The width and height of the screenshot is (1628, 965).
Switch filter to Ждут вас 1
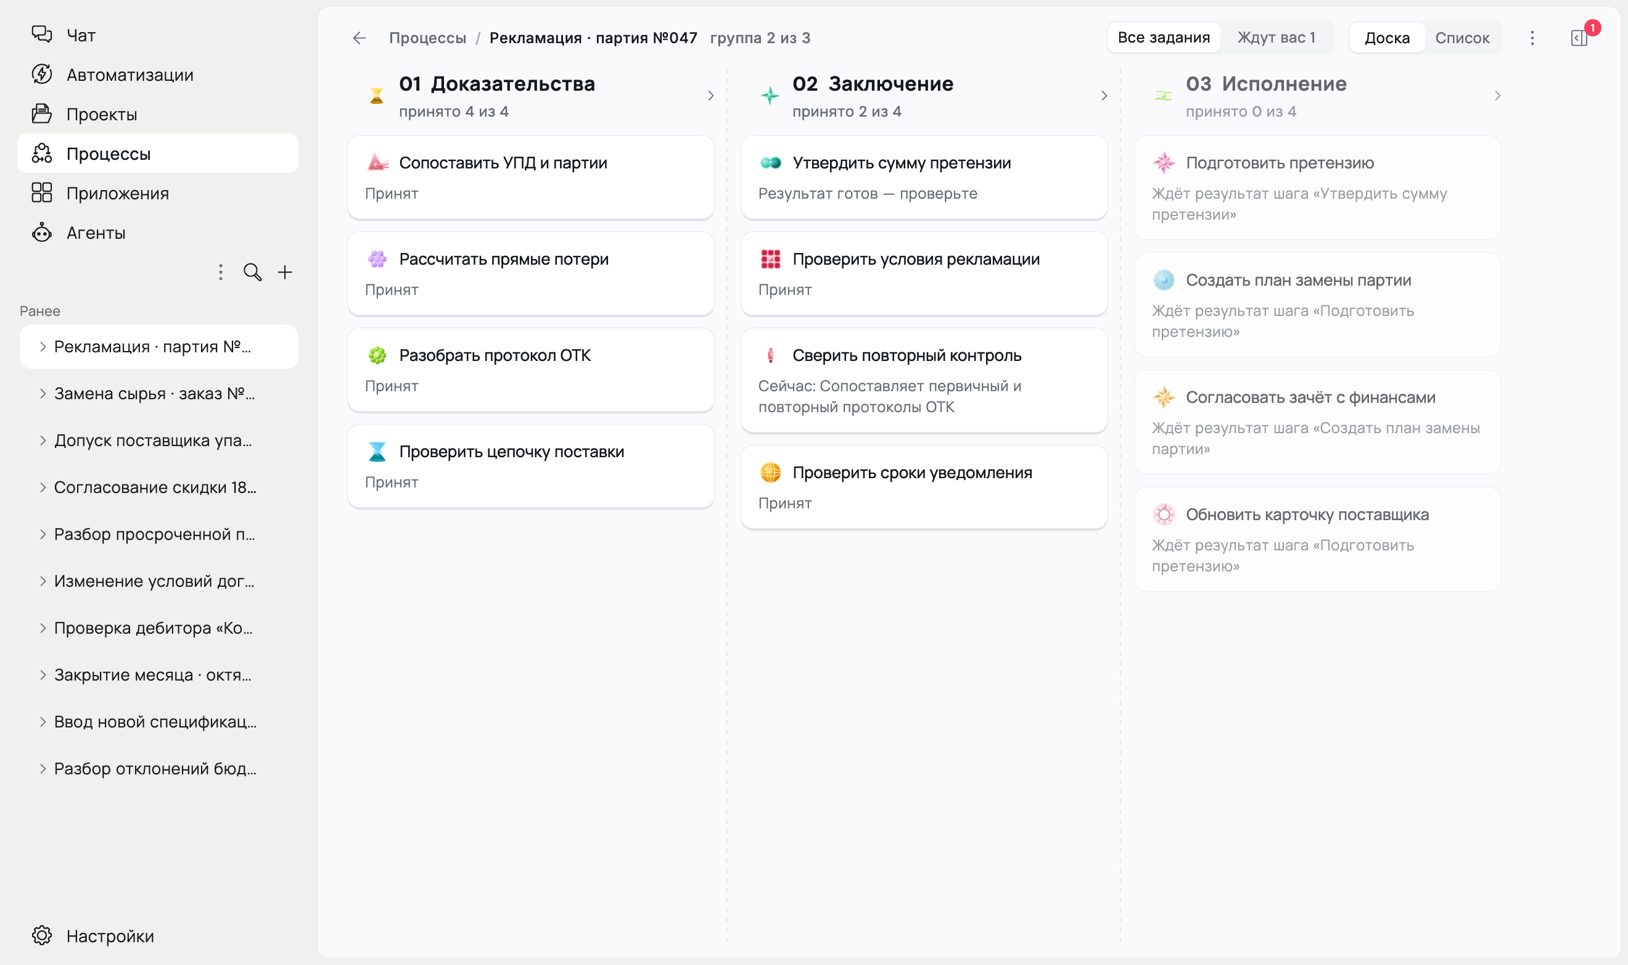[1276, 38]
